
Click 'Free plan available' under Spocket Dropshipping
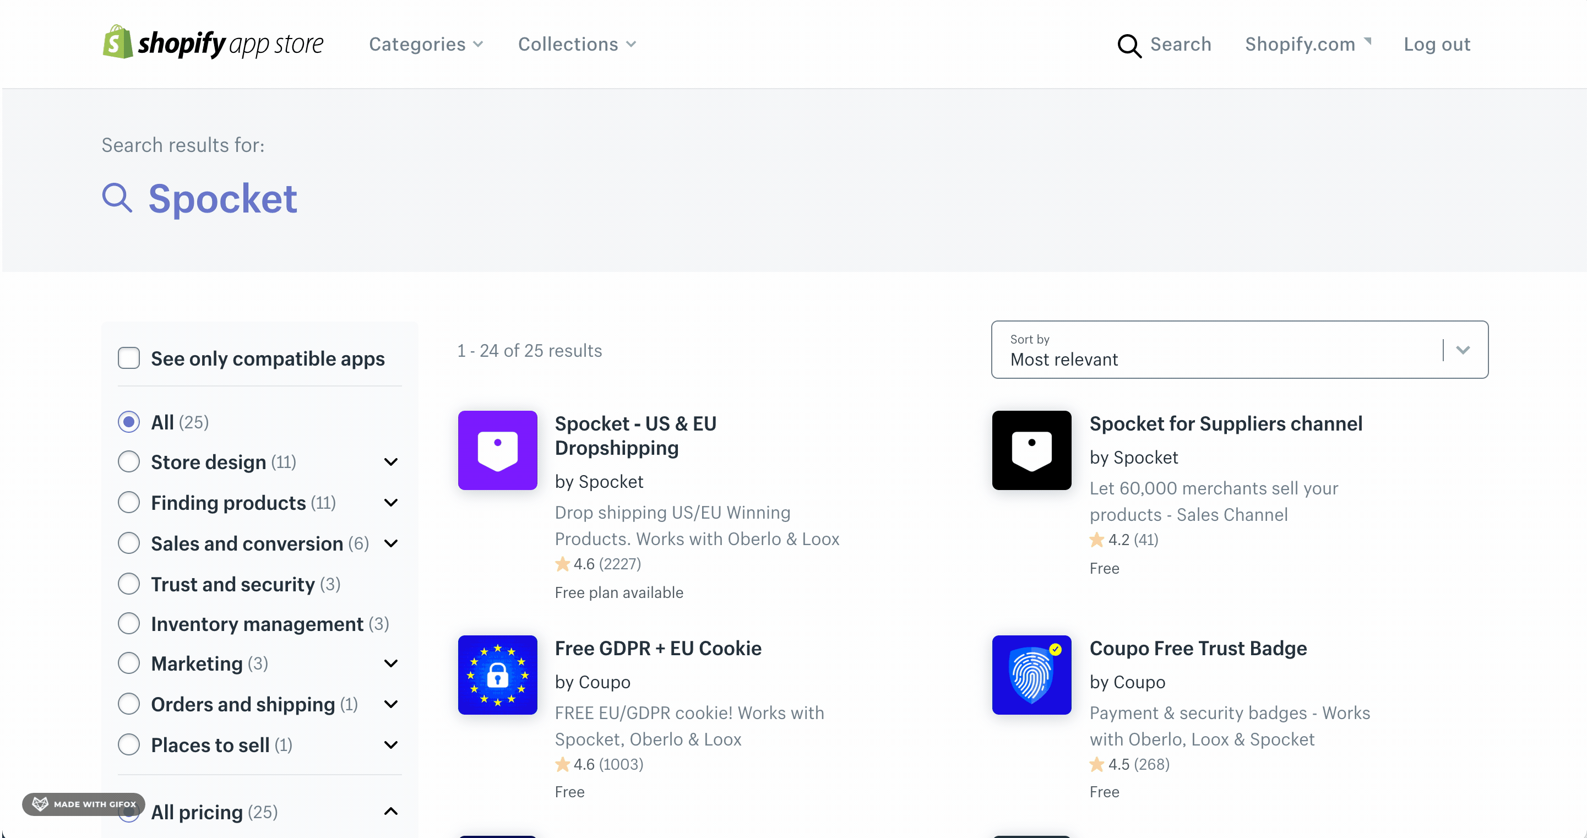click(x=618, y=593)
